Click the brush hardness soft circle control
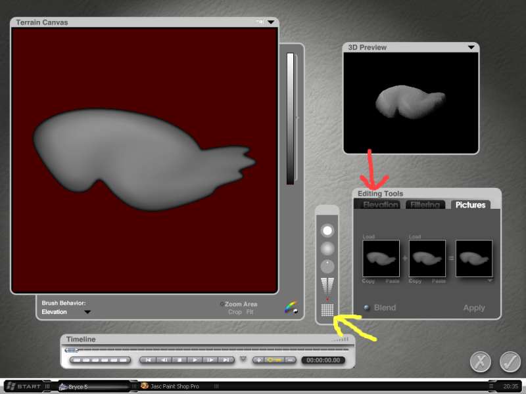 coord(327,249)
